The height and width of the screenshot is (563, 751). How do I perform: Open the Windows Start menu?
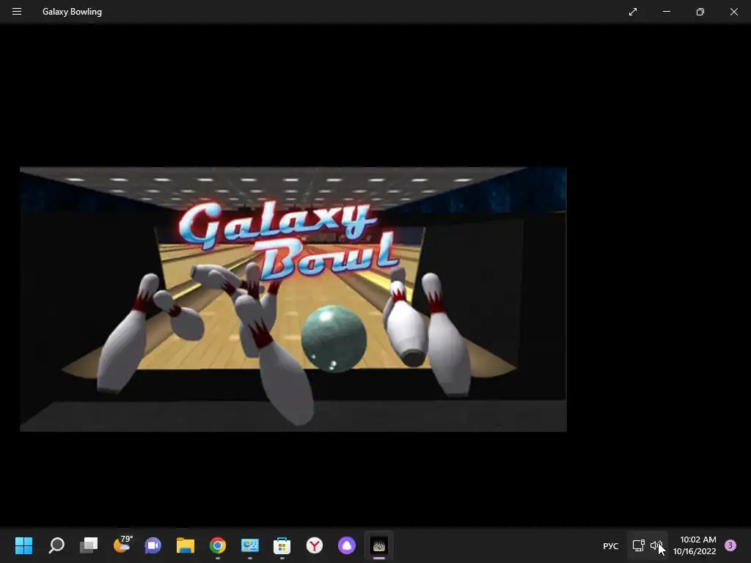click(23, 545)
